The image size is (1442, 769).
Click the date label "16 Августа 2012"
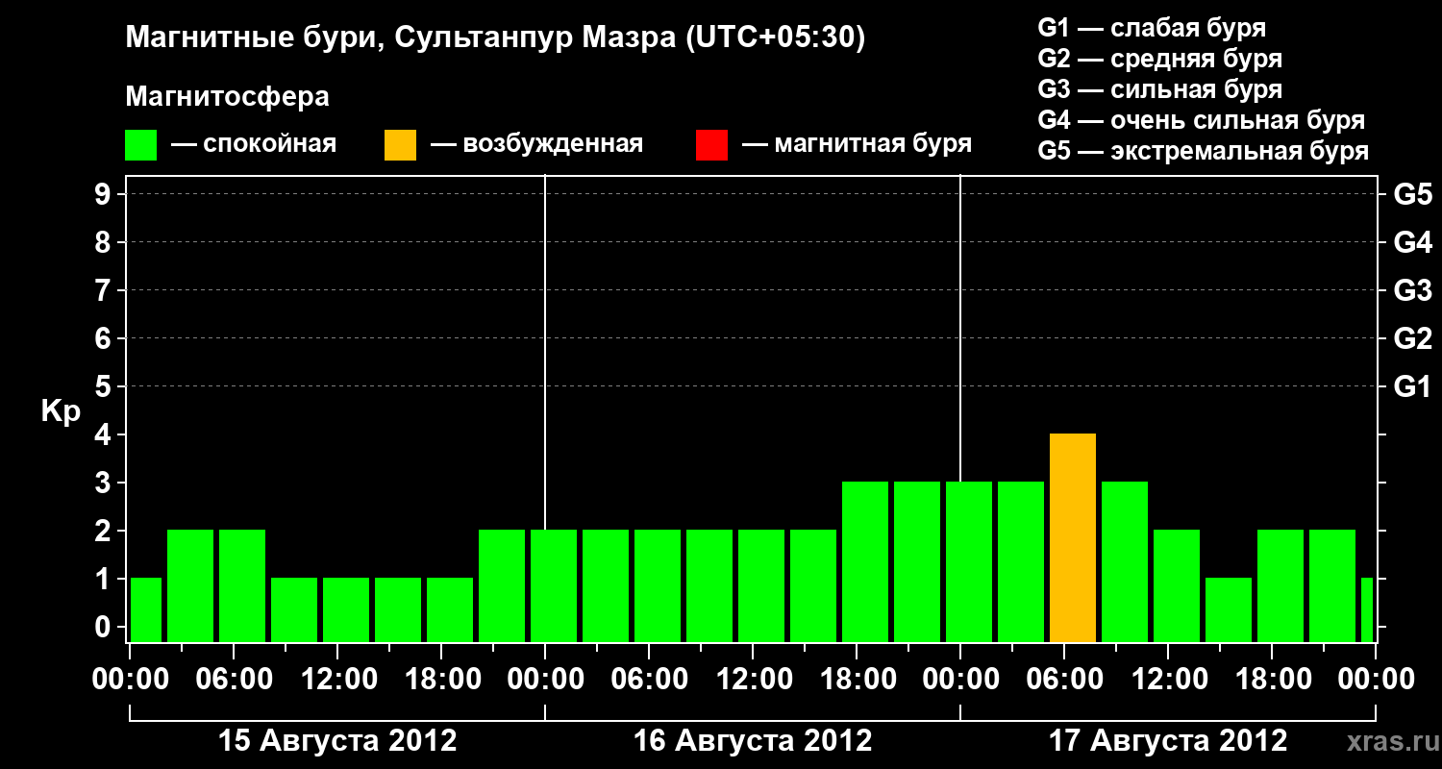[753, 741]
